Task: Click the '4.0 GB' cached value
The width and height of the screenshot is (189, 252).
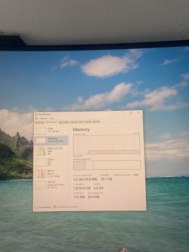Action: (98, 188)
